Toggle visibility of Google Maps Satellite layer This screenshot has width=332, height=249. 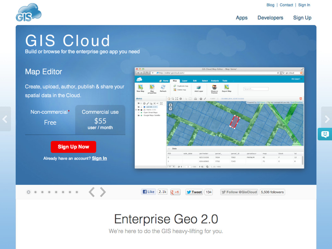pyautogui.click(x=138, y=115)
